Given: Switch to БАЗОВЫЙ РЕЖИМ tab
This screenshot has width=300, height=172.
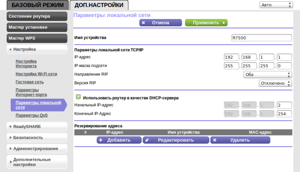Looking at the screenshot, I should (x=38, y=5).
